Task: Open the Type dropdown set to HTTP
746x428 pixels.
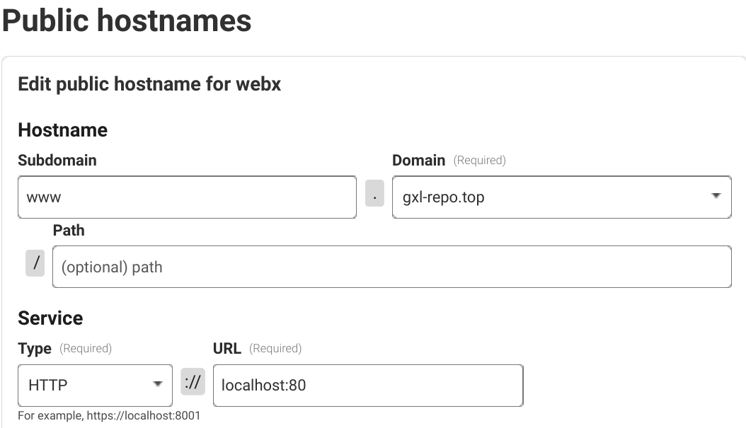Action: pos(85,386)
